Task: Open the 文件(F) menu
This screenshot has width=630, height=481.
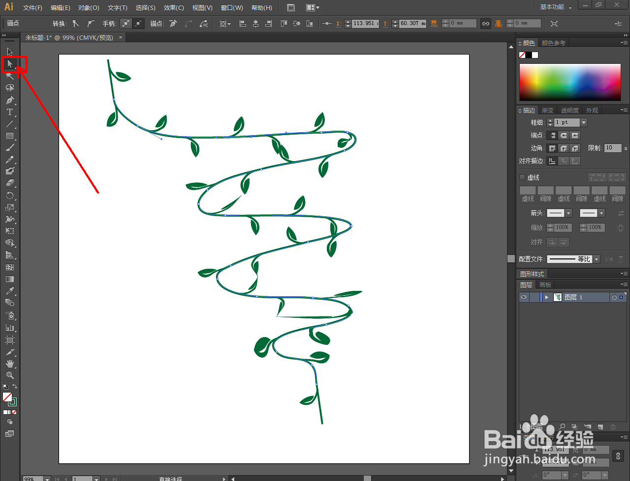Action: (x=32, y=7)
